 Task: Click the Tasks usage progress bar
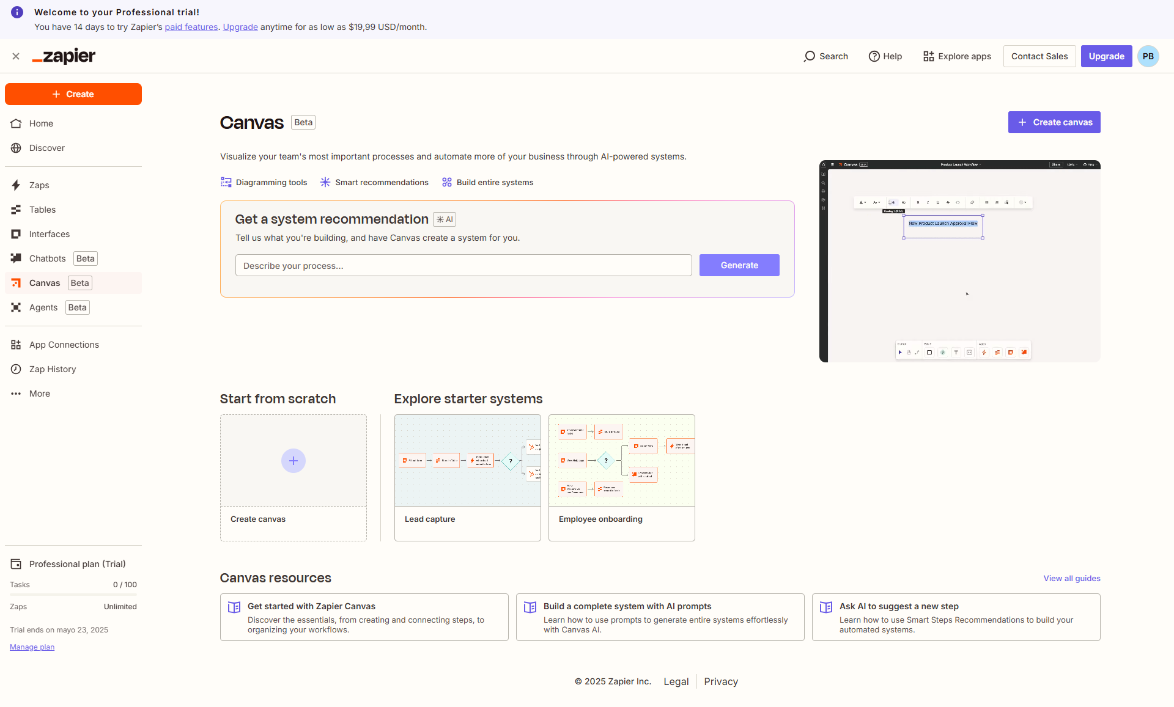[x=73, y=595]
